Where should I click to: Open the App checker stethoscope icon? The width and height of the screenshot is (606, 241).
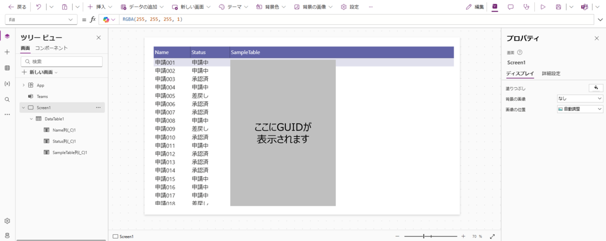tap(527, 7)
